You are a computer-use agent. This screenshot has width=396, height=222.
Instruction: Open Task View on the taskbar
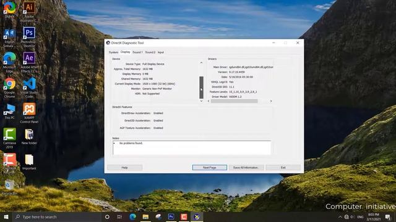coord(119,216)
